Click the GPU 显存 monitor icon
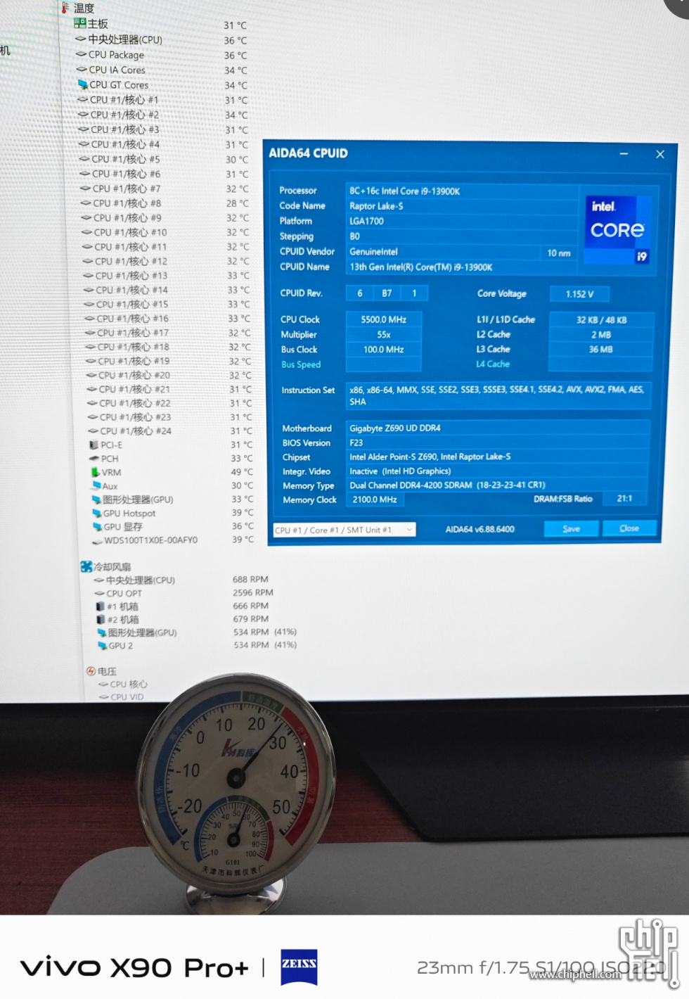Viewport: 689px width, 999px height. 98,526
